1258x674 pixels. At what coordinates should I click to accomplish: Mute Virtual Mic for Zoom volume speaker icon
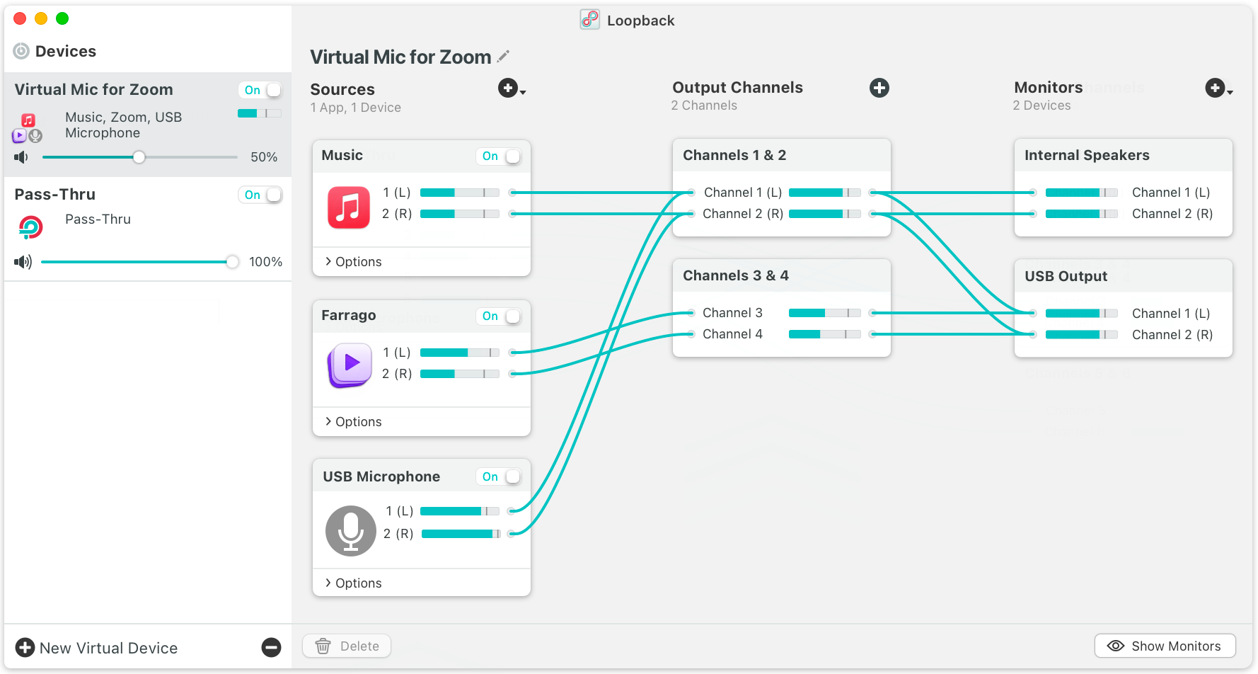[x=21, y=157]
